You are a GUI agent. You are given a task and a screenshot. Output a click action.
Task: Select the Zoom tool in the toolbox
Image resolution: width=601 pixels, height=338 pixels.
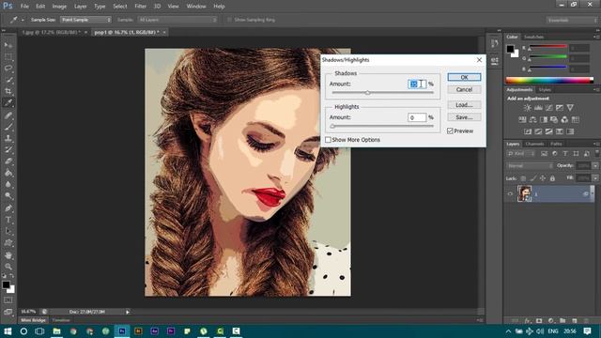(x=8, y=267)
